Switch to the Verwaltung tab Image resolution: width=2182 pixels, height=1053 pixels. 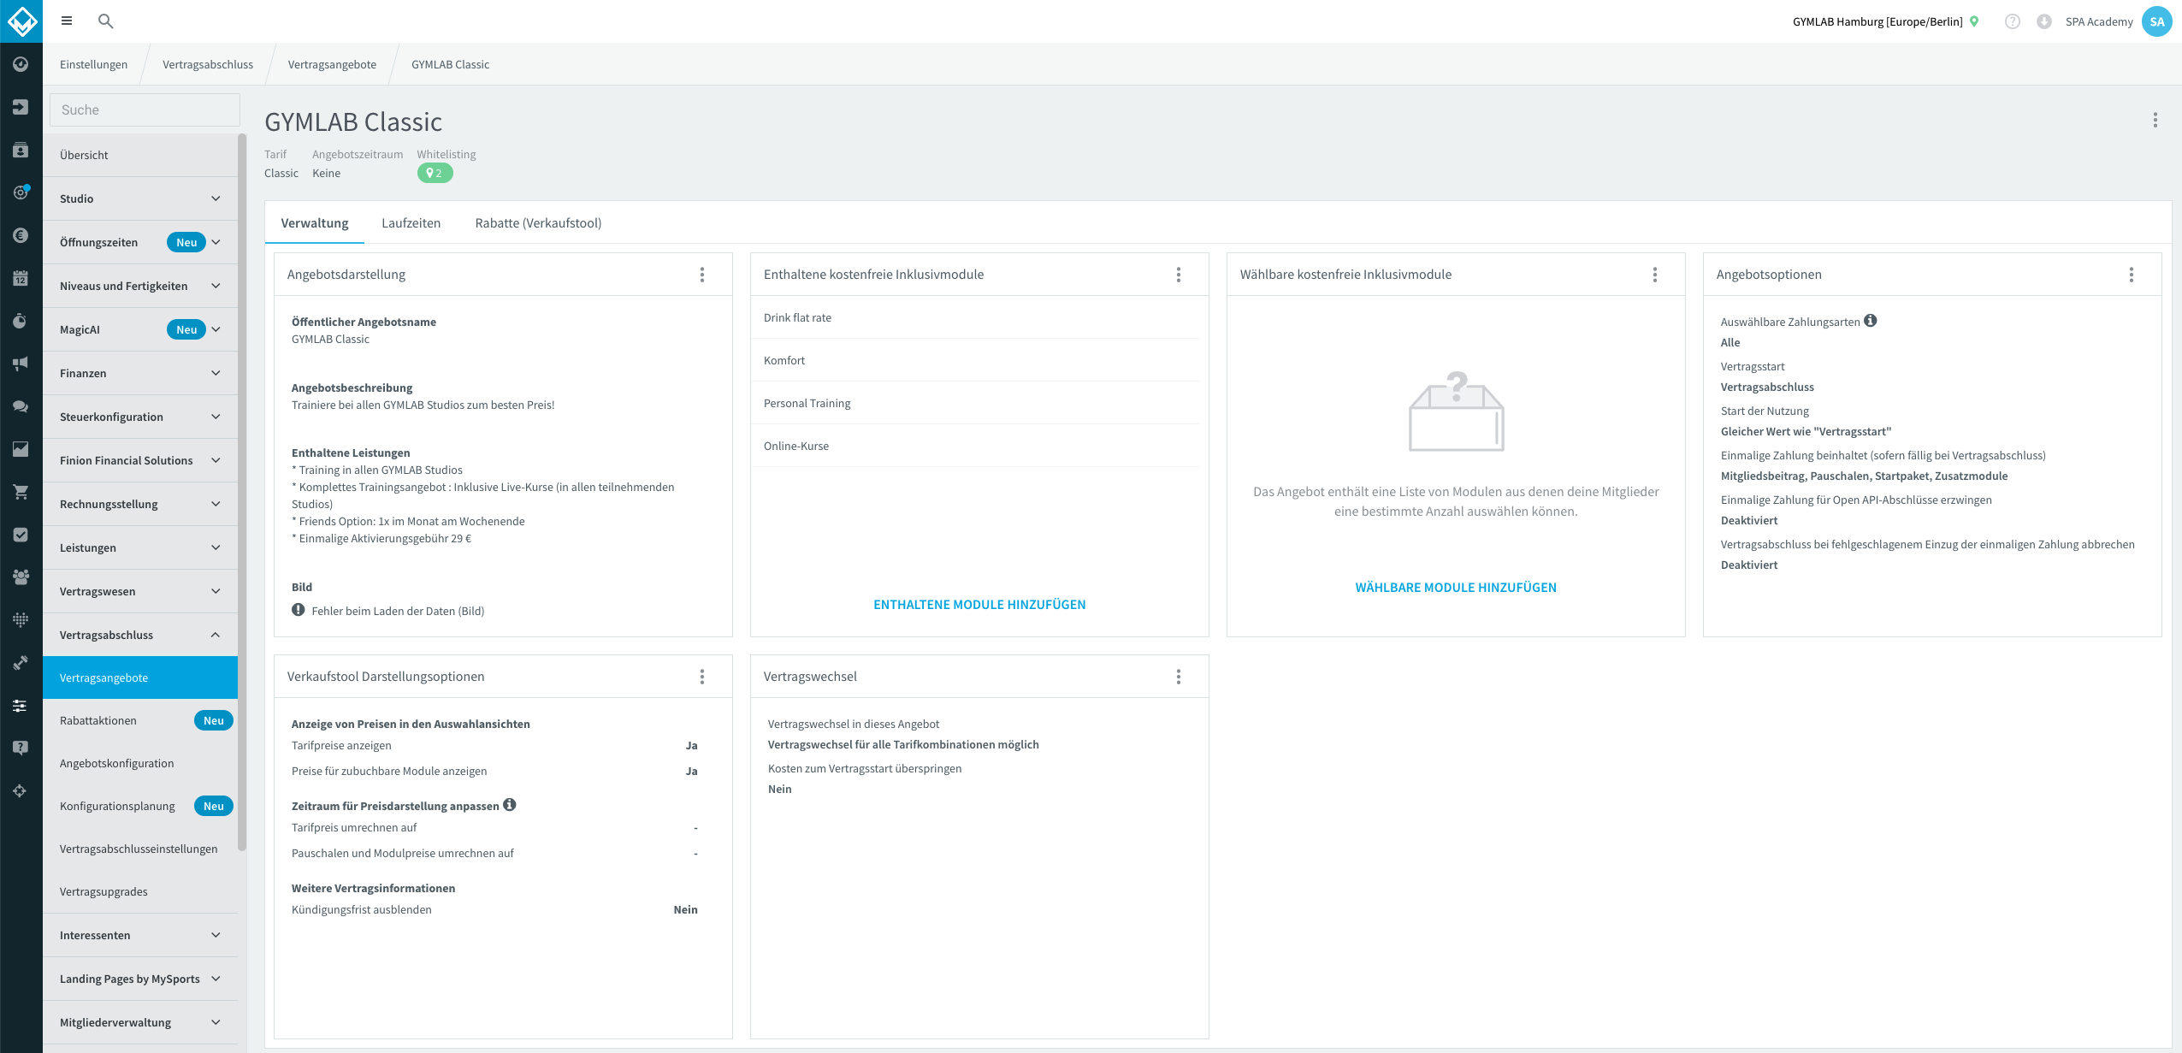[315, 223]
